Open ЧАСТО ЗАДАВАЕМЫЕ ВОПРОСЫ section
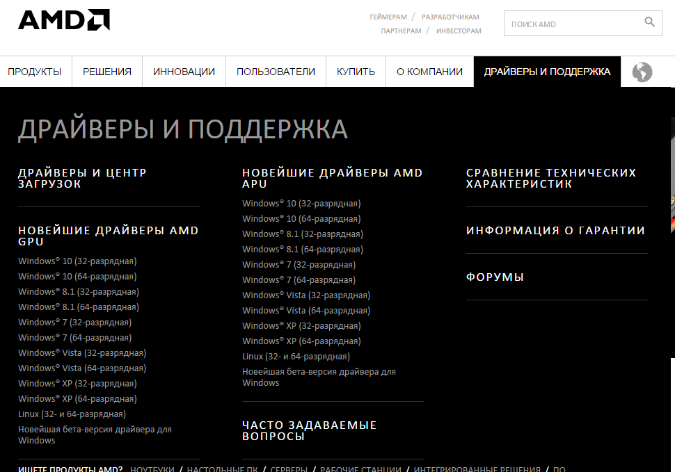 tap(309, 431)
